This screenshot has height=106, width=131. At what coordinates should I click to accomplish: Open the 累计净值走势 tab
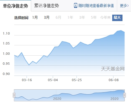pyautogui.click(x=46, y=6)
